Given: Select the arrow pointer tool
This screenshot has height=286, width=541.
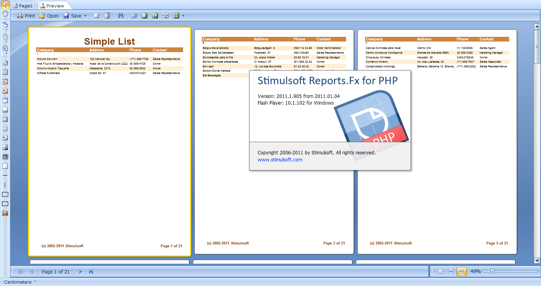Looking at the screenshot, I should click(x=5, y=5).
